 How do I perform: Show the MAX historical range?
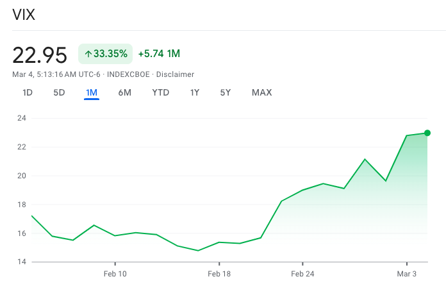point(261,92)
